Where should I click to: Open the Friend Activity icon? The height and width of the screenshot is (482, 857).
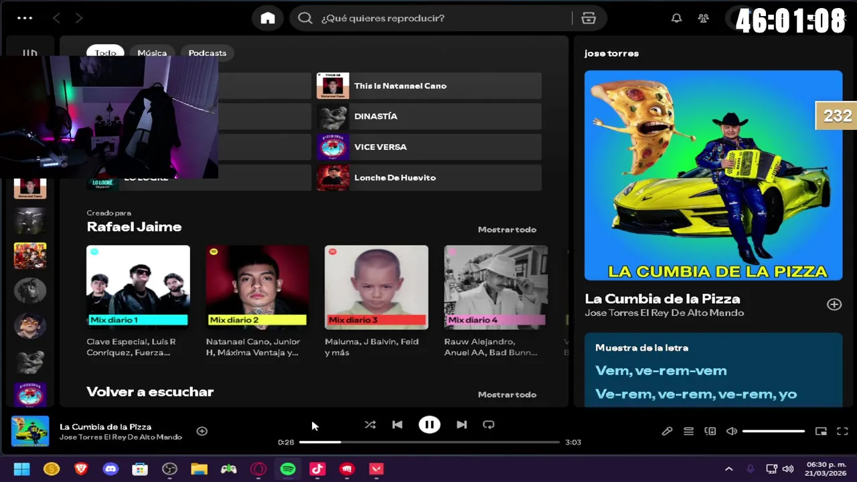click(x=703, y=18)
